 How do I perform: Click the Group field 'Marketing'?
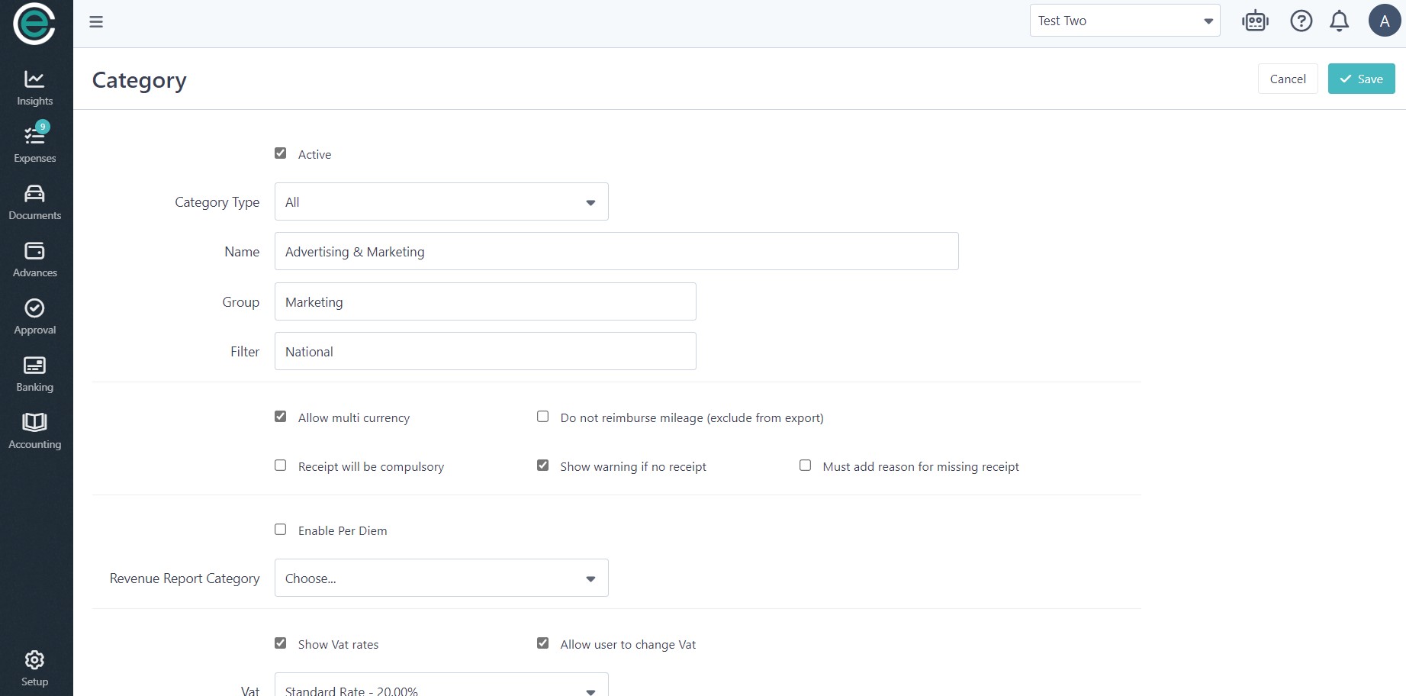click(x=485, y=301)
